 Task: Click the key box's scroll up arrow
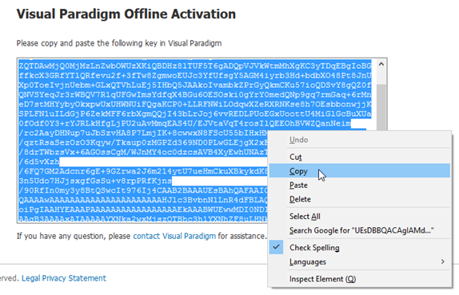point(381,64)
